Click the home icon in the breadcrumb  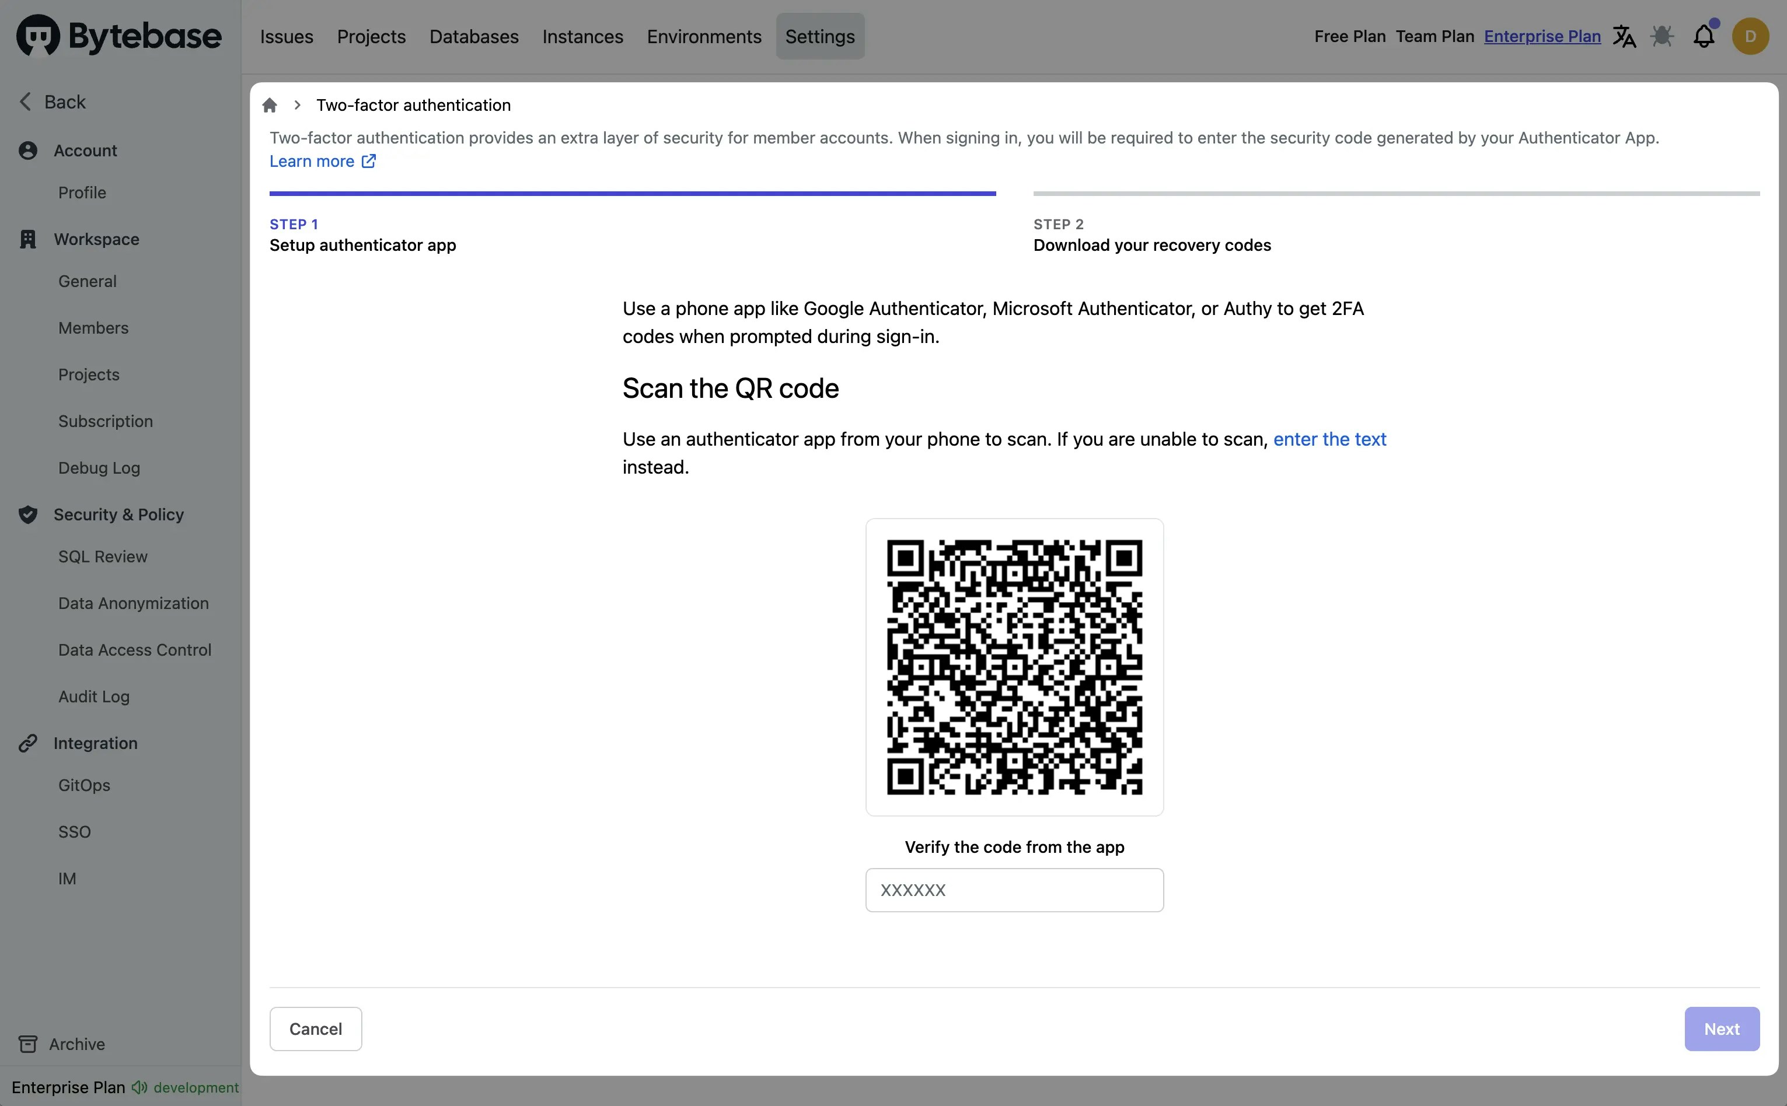click(270, 104)
